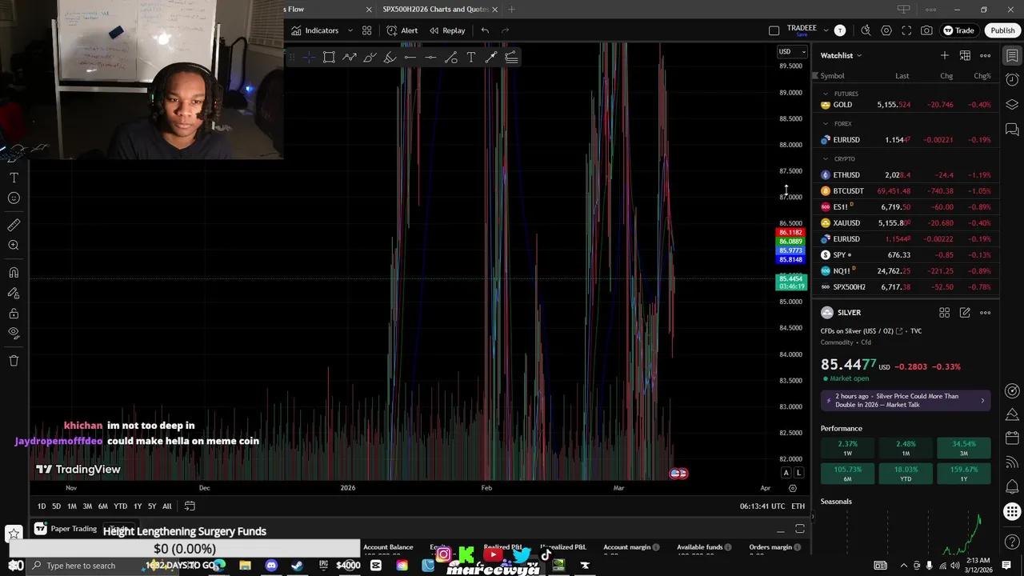Create an Alert from top toolbar
Image resolution: width=1024 pixels, height=576 pixels.
[x=402, y=30]
